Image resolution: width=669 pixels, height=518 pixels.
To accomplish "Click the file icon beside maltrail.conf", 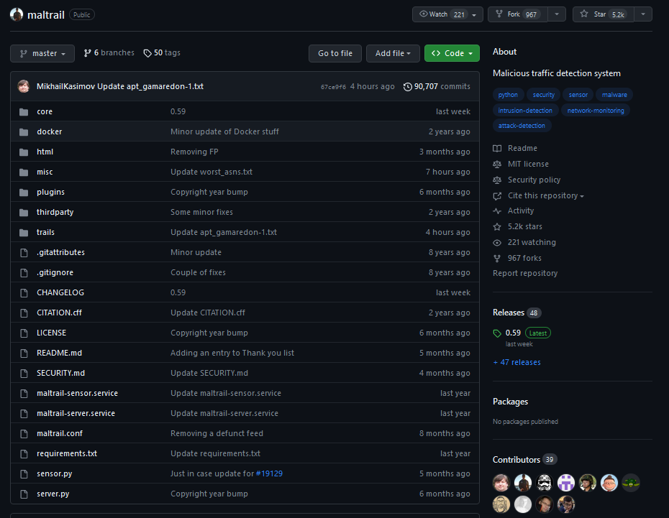I will 24,434.
